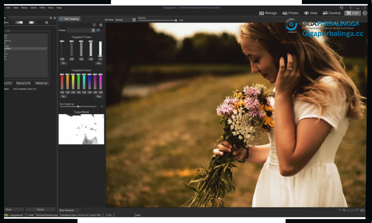Viewport: 372px width, 223px height.
Task: Click the yellow Targeted Colors slider
Action: 73,82
